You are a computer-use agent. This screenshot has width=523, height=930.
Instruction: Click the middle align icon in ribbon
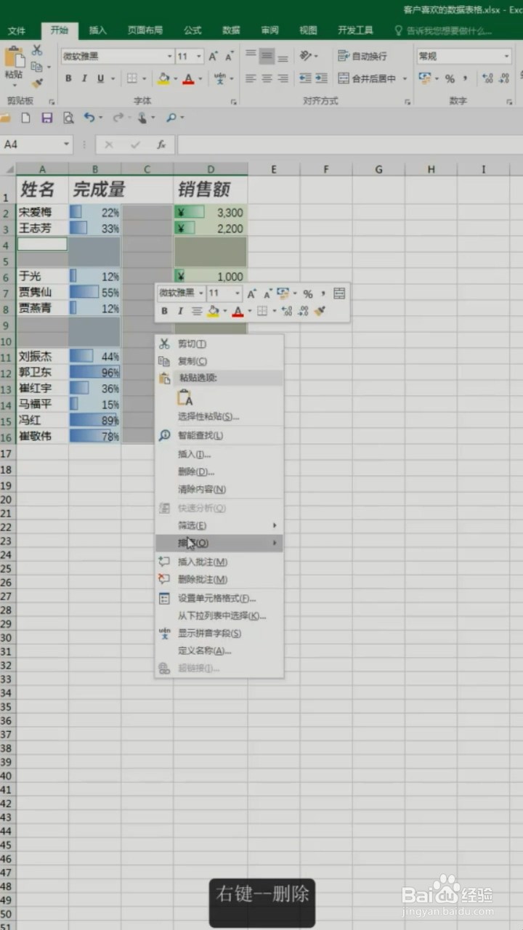tap(267, 56)
